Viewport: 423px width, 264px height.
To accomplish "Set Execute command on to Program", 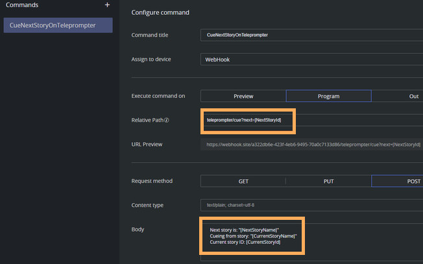I will (328, 96).
